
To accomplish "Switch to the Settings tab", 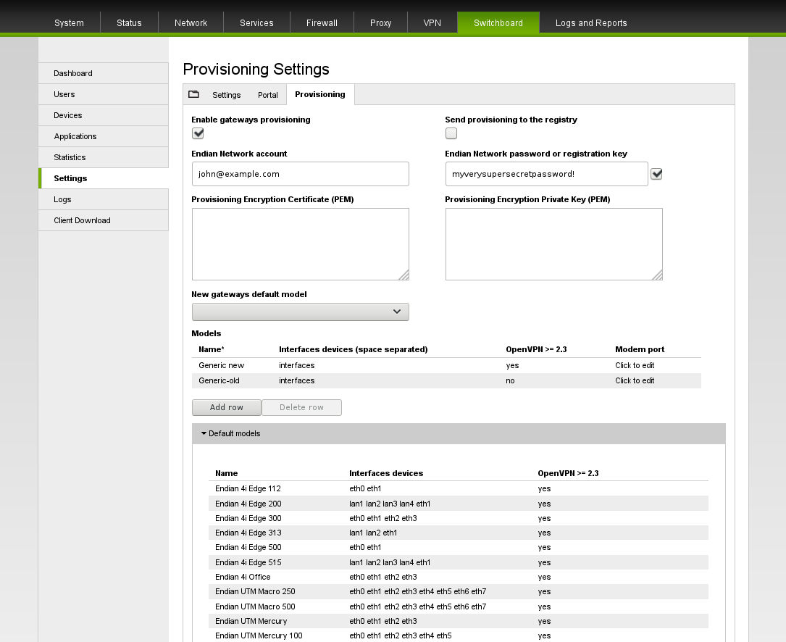I will pyautogui.click(x=227, y=95).
